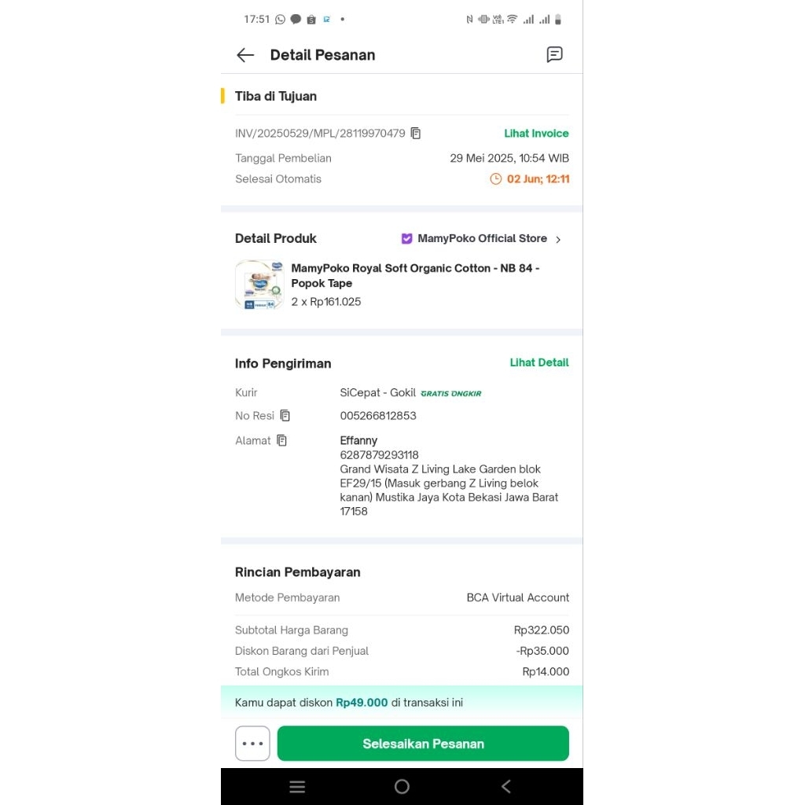Copy the invoice number

point(416,134)
